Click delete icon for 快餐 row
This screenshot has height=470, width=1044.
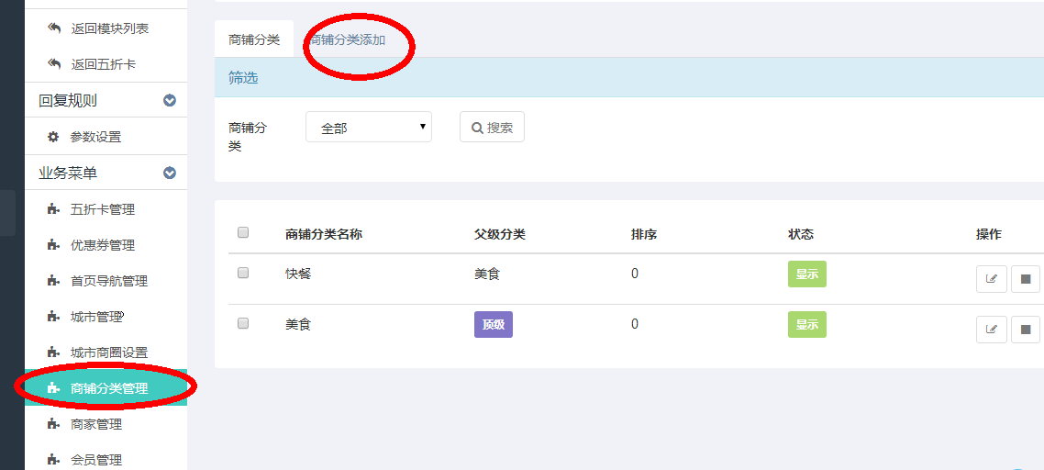[1026, 279]
